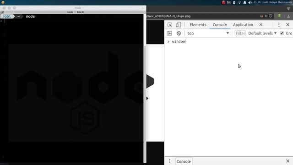This screenshot has width=293, height=165.
Task: Open the Default levels dropdown
Action: click(262, 33)
